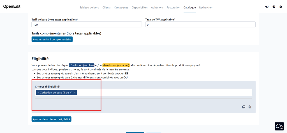Viewport: 287px width, 133px height.
Task: Open the announcements megaphone icon
Action: point(267,7)
